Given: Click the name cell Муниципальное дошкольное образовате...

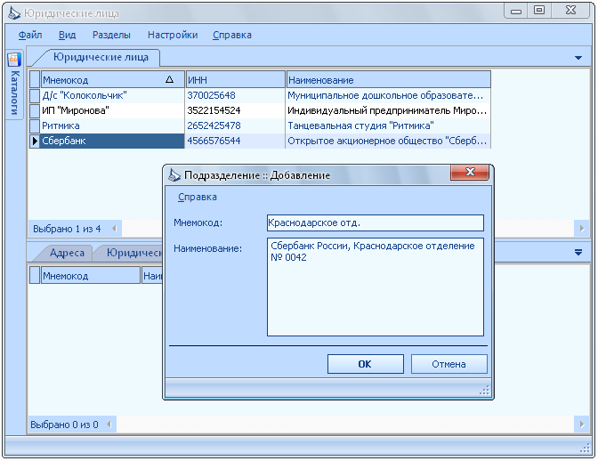Looking at the screenshot, I should (388, 95).
